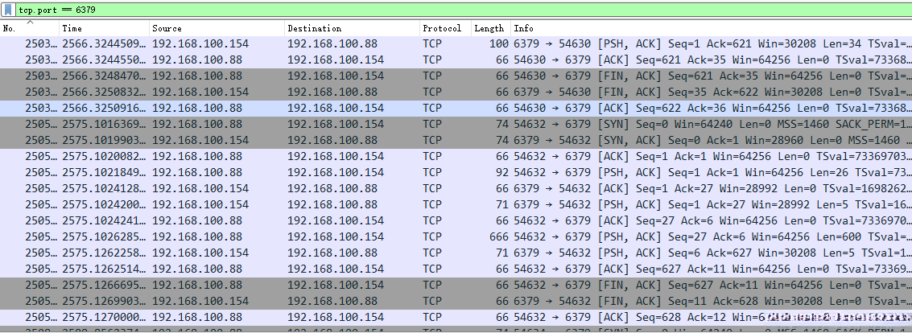Click Length 100 in the first packet row
This screenshot has width=912, height=333.
pos(499,43)
